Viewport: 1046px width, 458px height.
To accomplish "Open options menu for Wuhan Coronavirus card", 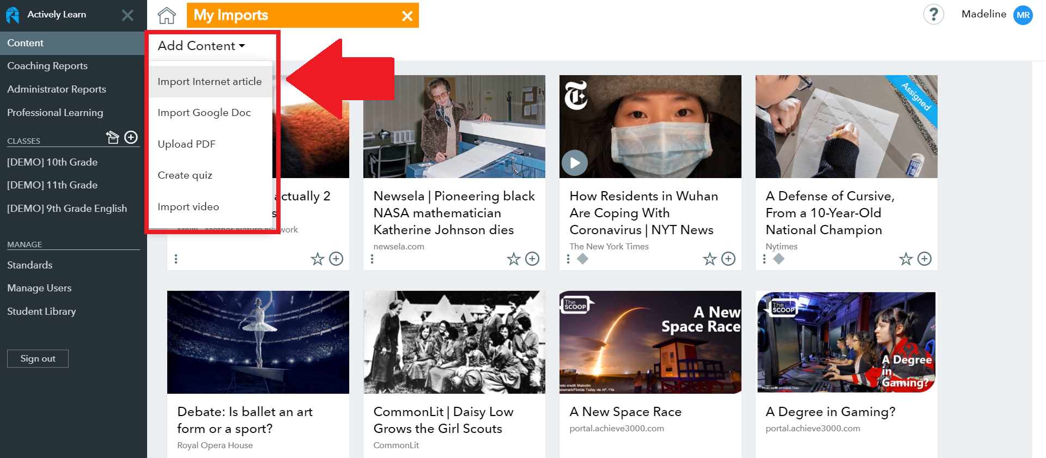I will tap(568, 259).
